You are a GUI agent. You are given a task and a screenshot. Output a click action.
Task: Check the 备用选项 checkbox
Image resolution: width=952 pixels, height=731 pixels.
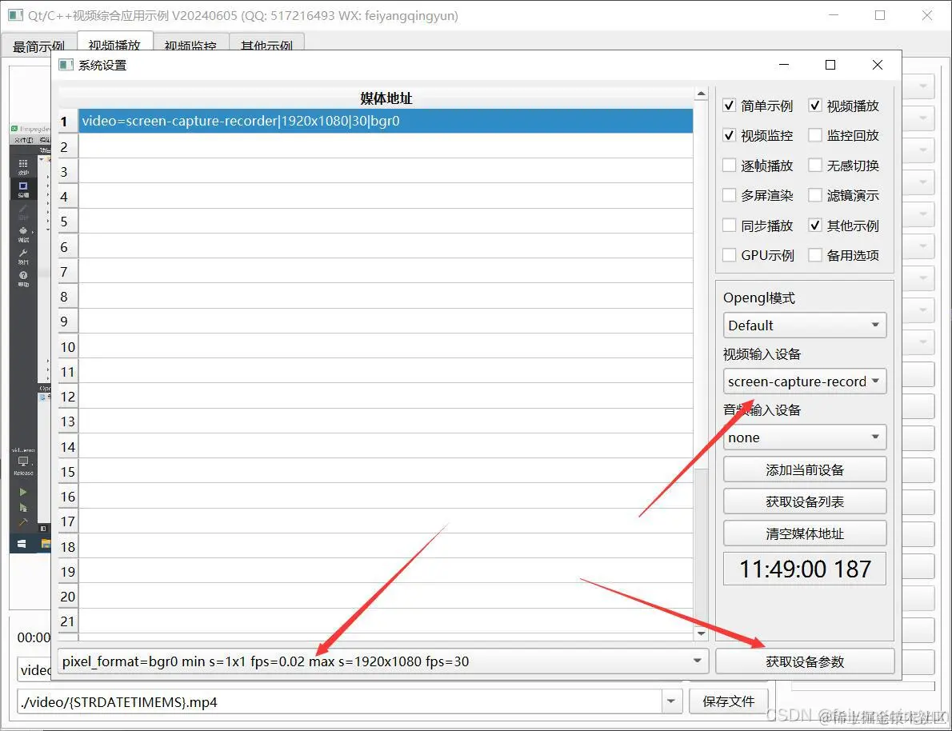tap(815, 255)
